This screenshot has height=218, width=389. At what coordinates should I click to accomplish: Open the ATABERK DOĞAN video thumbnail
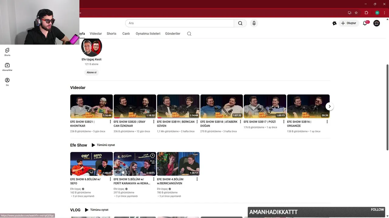222,106
